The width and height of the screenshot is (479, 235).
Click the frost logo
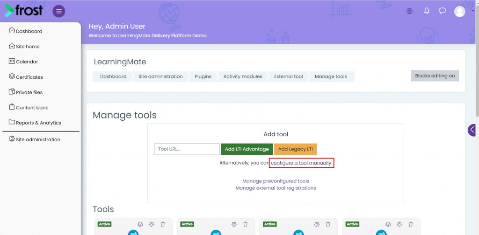click(x=23, y=10)
